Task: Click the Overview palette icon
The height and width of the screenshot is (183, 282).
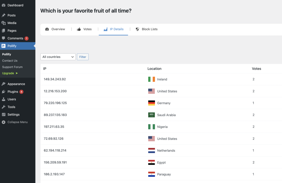Action: [47, 29]
